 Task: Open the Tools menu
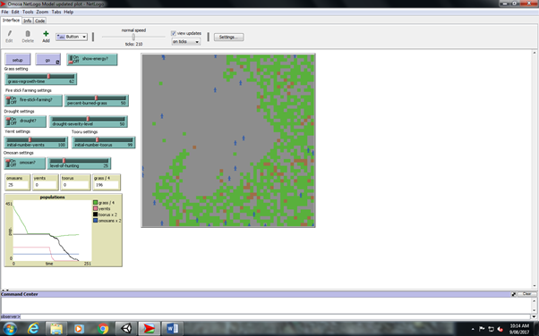point(28,12)
